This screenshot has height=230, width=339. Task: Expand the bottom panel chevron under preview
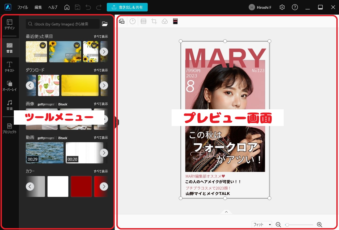tap(226, 212)
